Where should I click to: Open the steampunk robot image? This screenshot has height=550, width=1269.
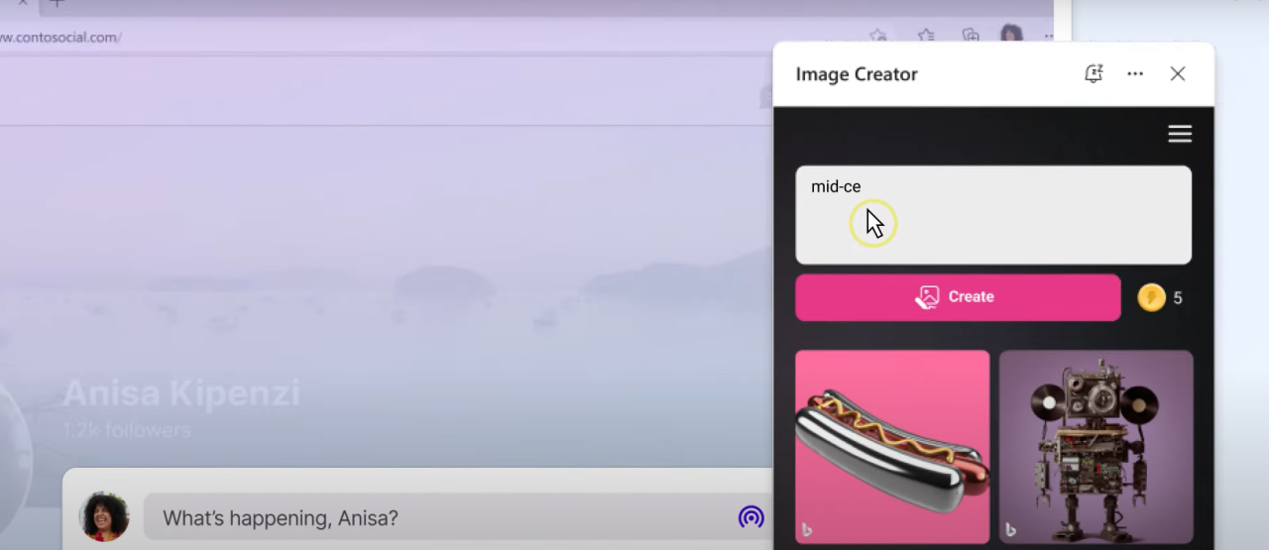(x=1096, y=446)
